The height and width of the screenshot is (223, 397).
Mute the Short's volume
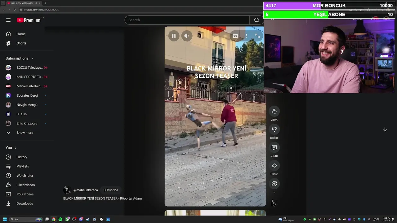click(x=187, y=36)
